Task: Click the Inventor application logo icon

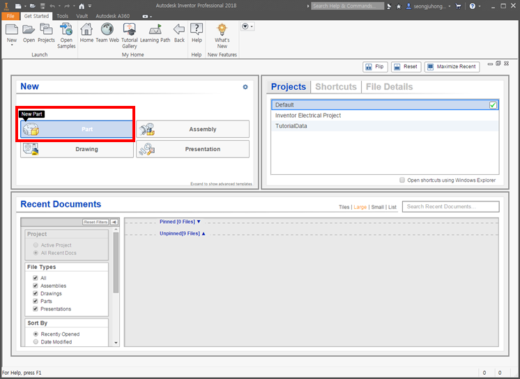Action: 6,6
